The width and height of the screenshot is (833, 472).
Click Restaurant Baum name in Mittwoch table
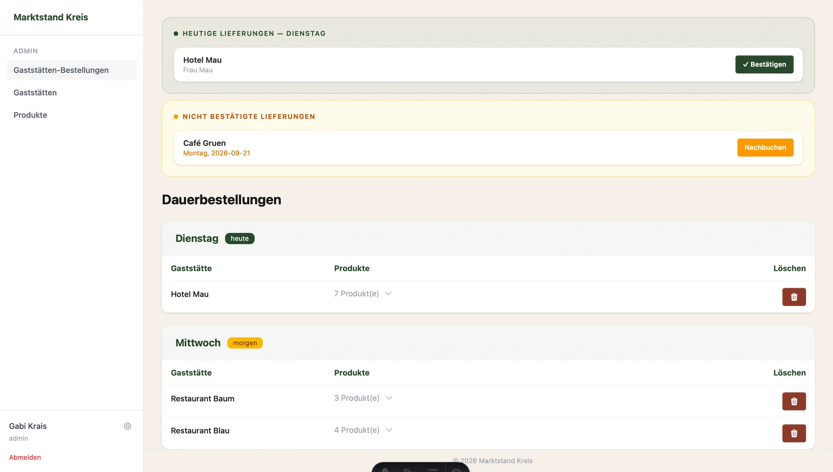pyautogui.click(x=203, y=398)
